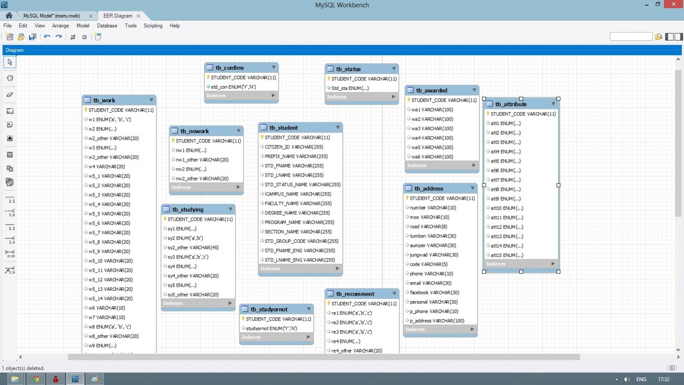Viewport: 684px width, 385px height.
Task: Click the search icon beside the search box
Action: point(659,37)
